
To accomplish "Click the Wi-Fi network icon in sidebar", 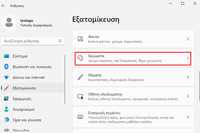I will click(x=6, y=77).
